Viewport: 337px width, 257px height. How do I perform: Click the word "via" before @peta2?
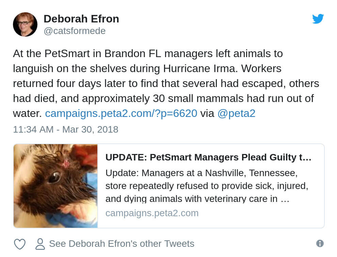point(207,113)
